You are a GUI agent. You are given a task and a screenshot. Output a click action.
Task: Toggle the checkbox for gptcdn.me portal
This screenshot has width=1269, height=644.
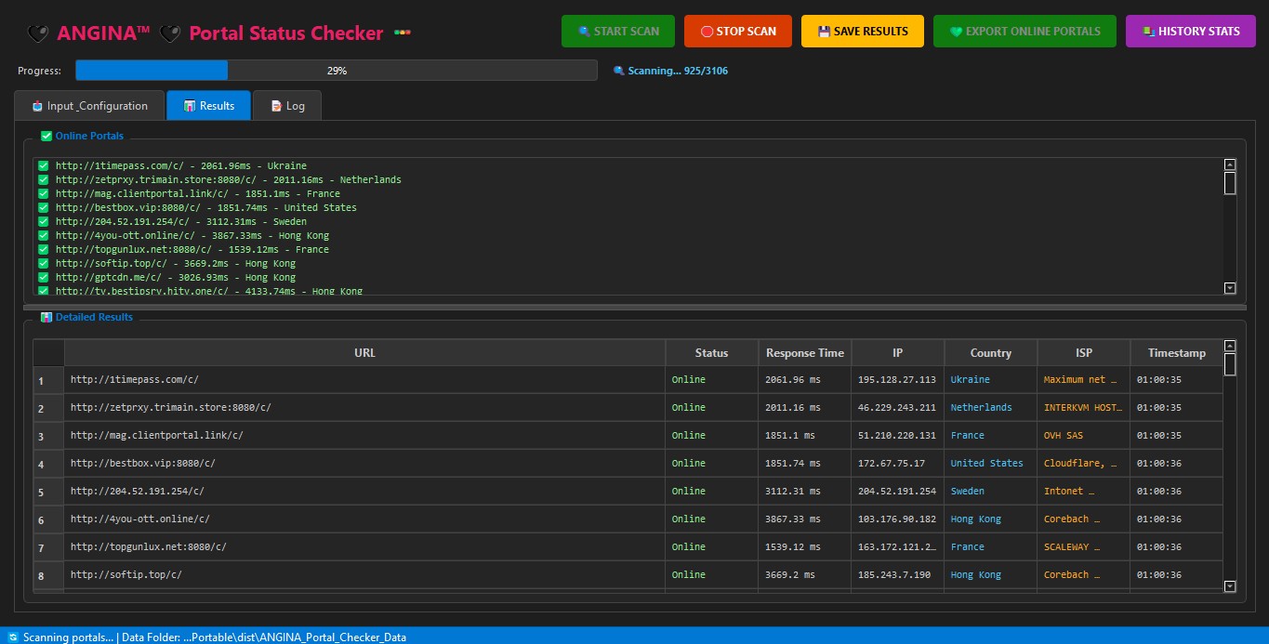[43, 278]
